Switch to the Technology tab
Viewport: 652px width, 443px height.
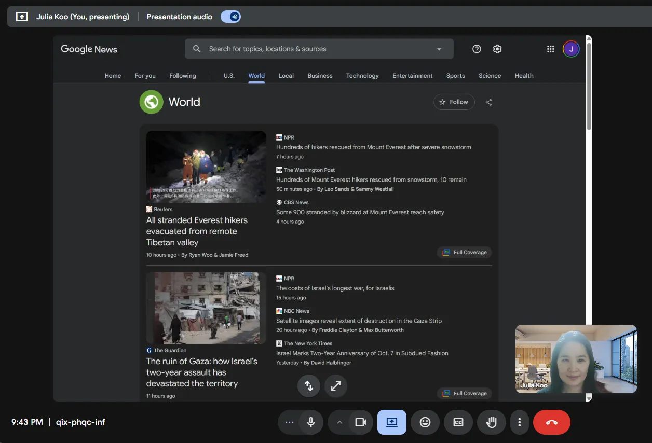tap(362, 76)
